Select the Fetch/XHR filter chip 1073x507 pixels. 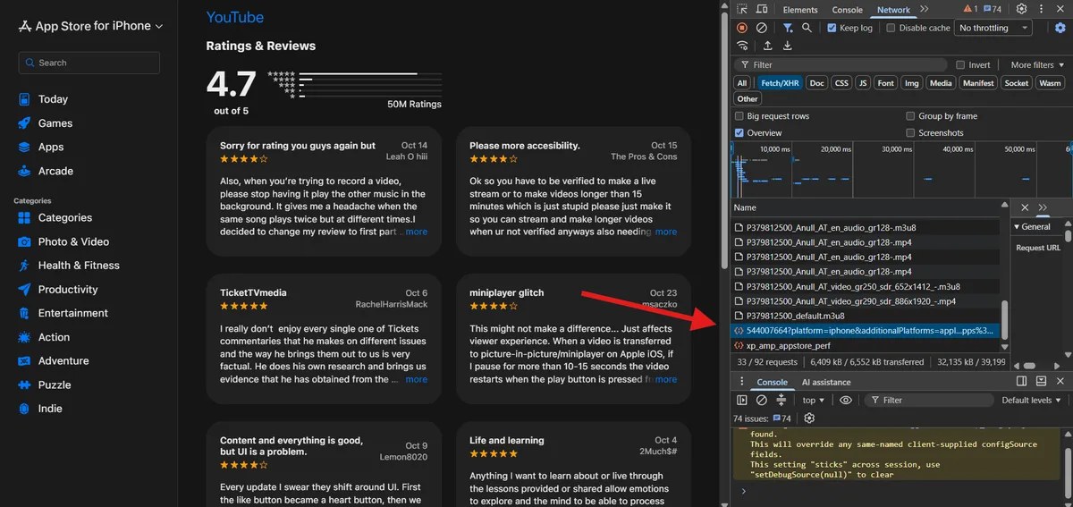pyautogui.click(x=780, y=83)
